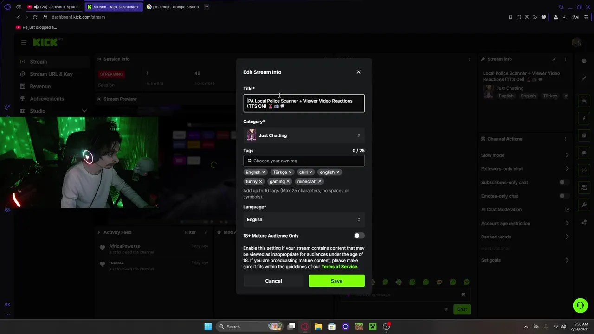
Task: Cancel editing stream info
Action: coord(273,281)
